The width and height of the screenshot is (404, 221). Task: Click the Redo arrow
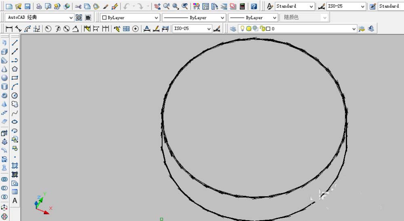pyautogui.click(x=141, y=6)
